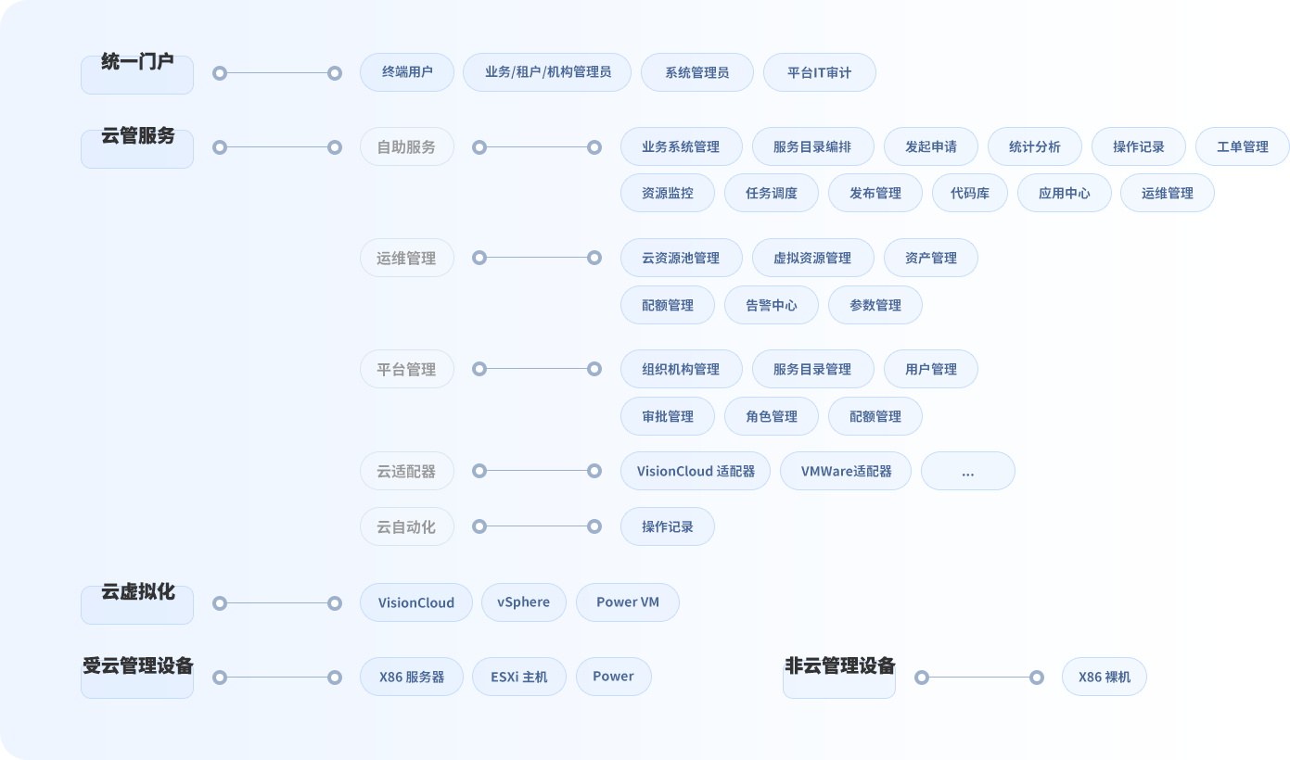Open the vSphere pill
Image resolution: width=1290 pixels, height=760 pixels.
[524, 602]
